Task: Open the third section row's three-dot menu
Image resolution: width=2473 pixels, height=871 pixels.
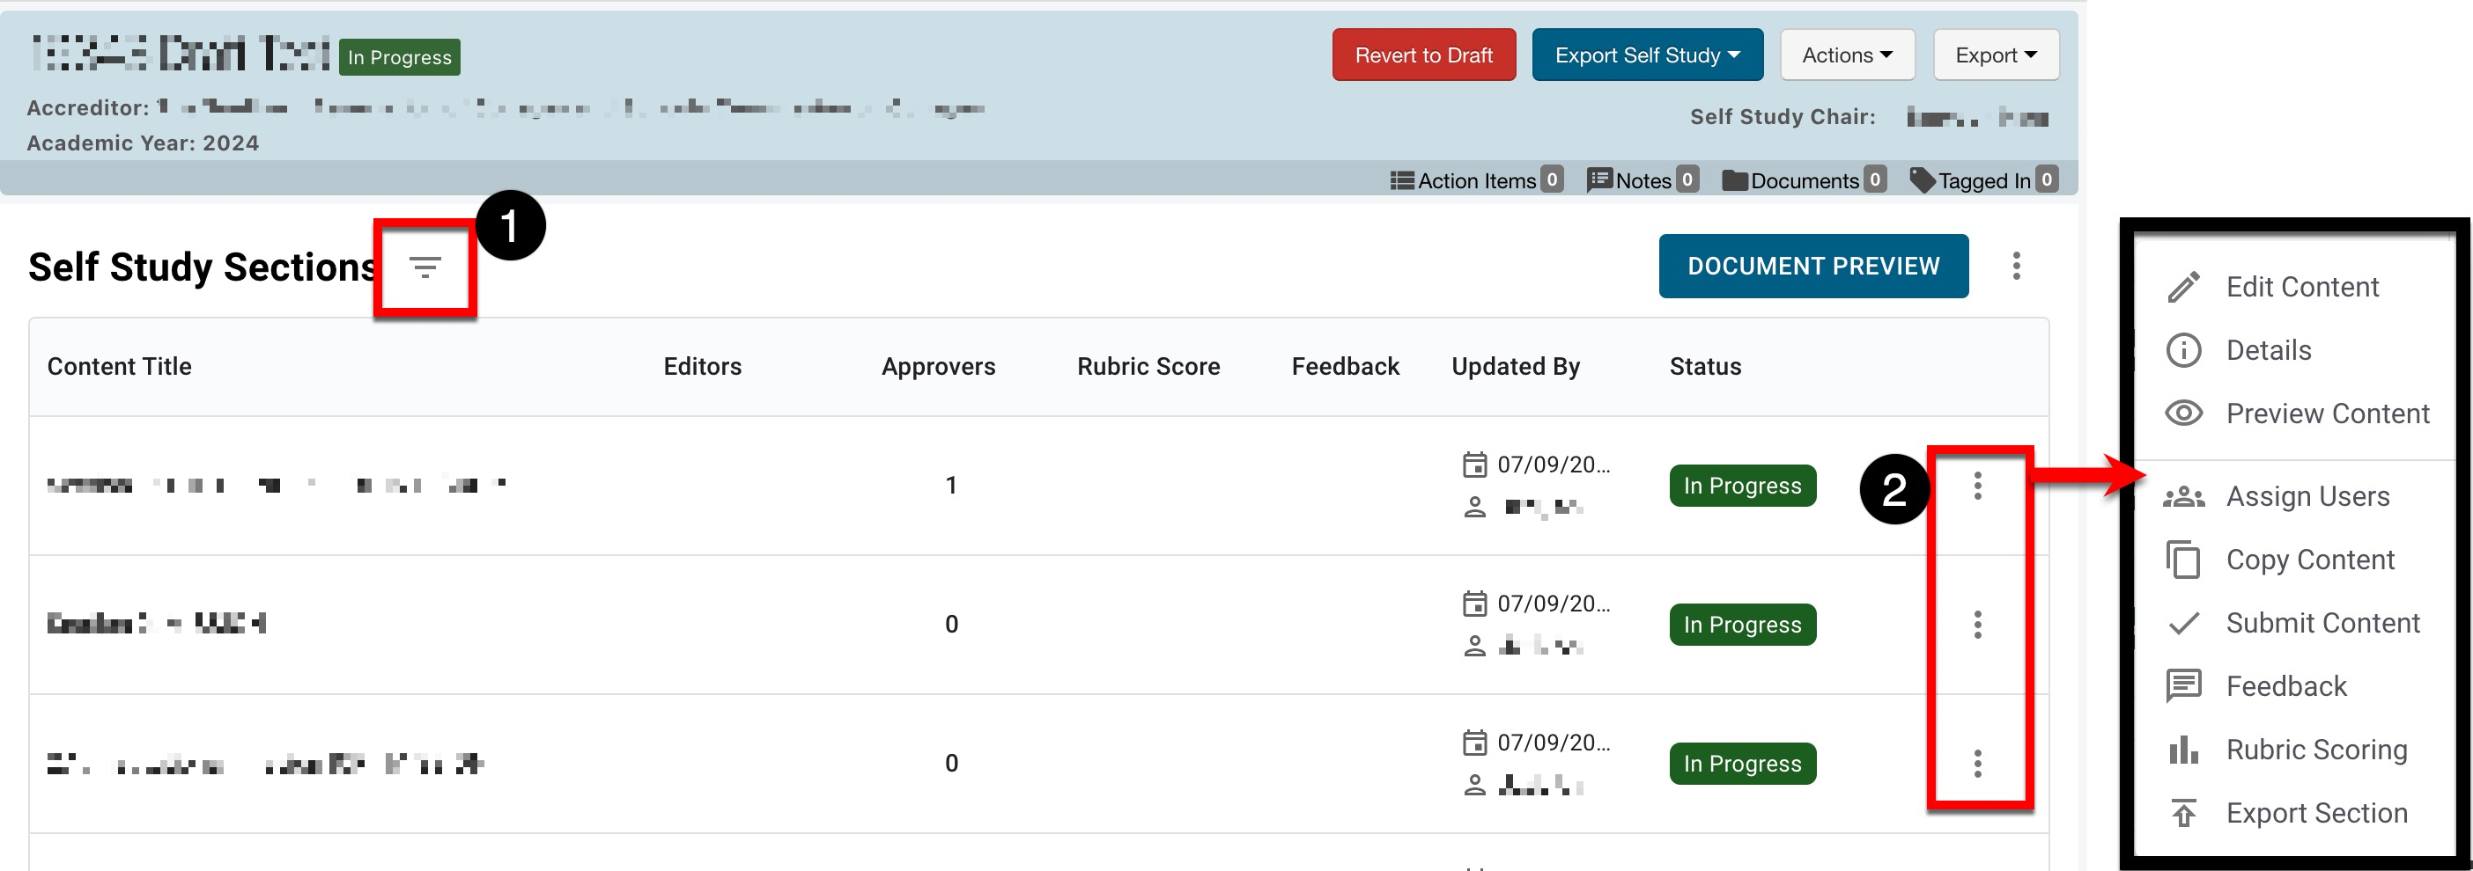Action: click(x=1976, y=764)
